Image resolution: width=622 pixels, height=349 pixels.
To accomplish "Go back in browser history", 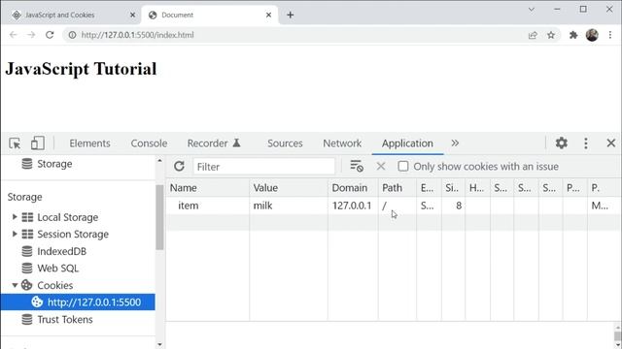I will click(x=13, y=35).
